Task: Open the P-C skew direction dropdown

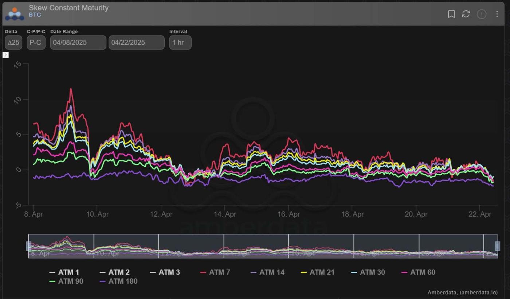Action: 36,43
